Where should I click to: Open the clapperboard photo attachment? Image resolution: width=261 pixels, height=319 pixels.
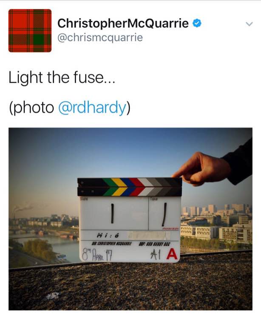(130, 219)
